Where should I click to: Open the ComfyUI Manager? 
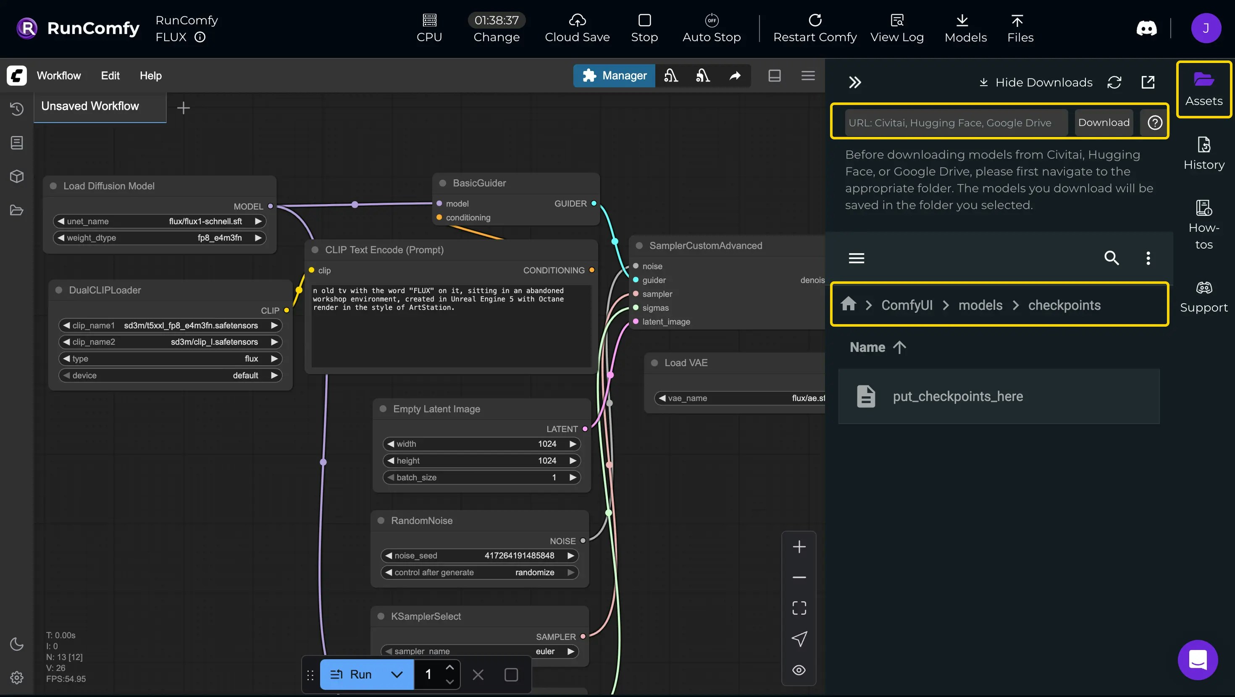pos(614,76)
